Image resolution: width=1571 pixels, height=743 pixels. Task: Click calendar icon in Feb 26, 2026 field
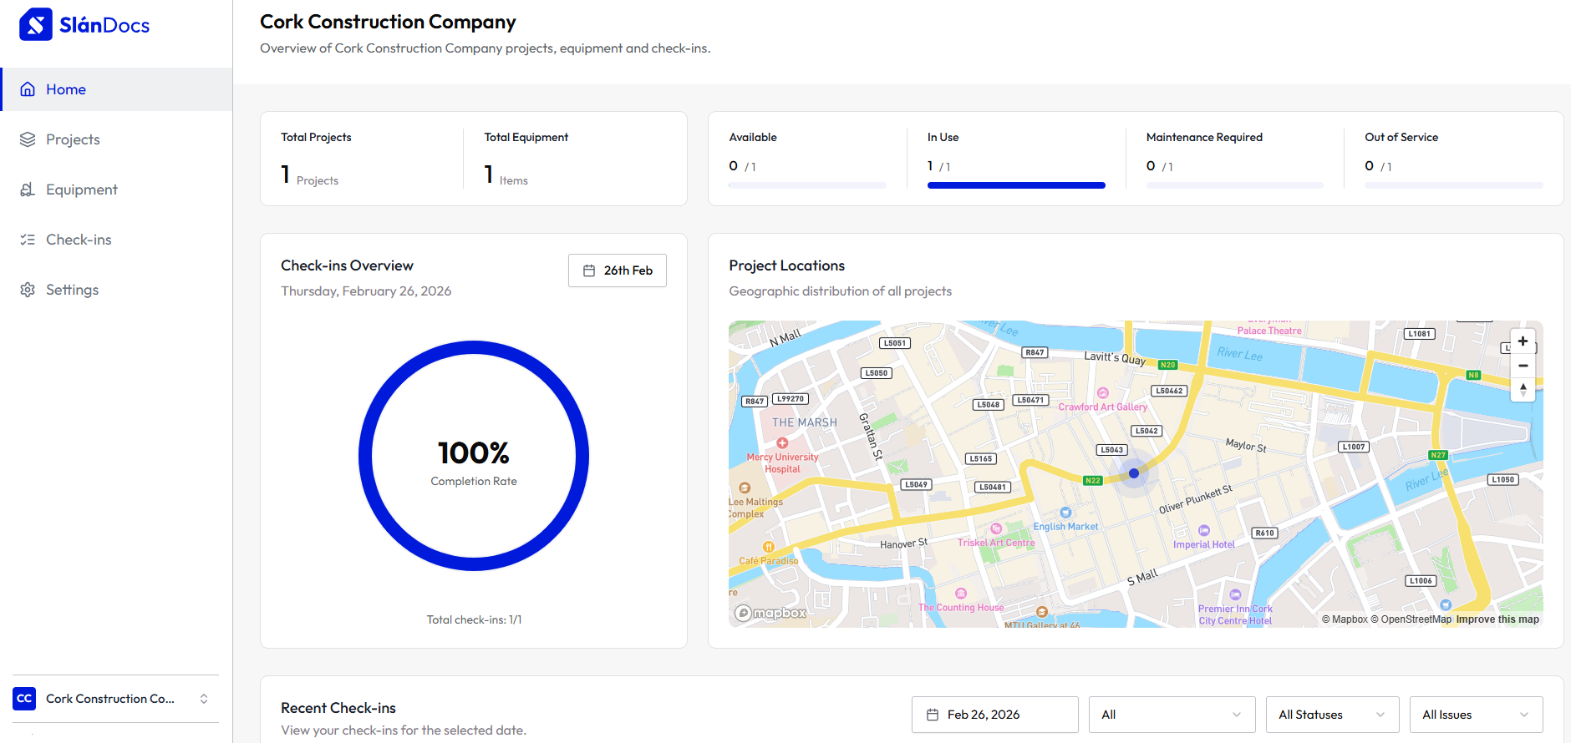[933, 715]
